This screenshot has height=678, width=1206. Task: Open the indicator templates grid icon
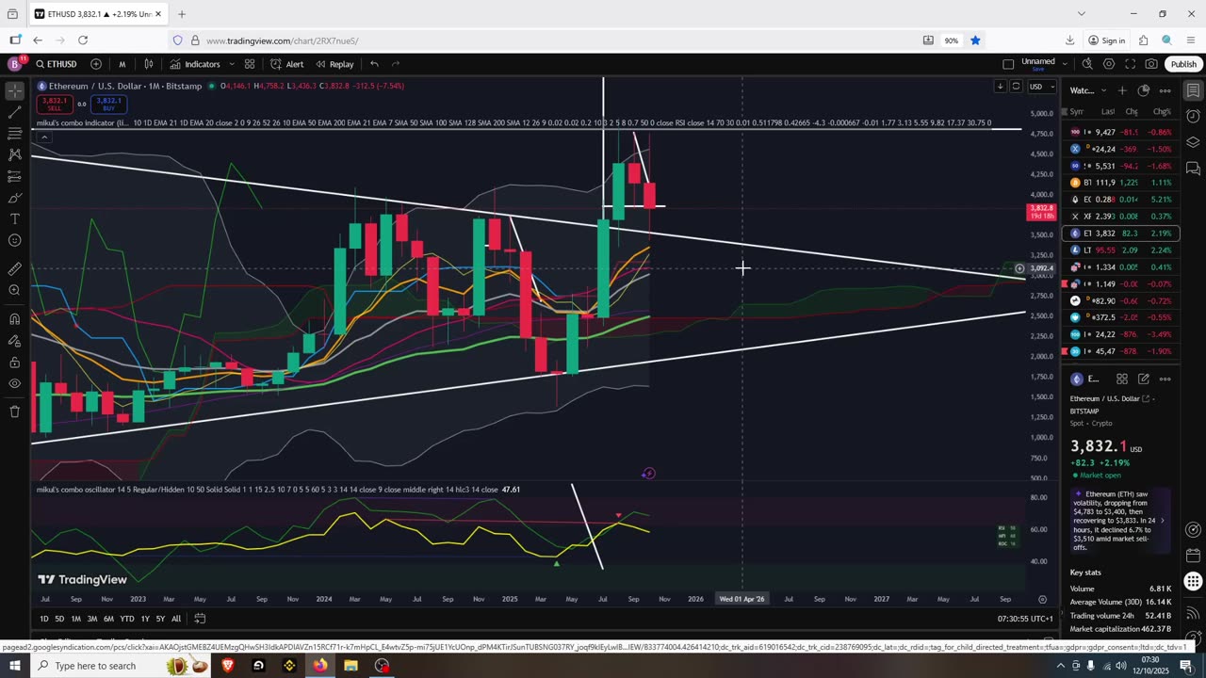coord(250,64)
